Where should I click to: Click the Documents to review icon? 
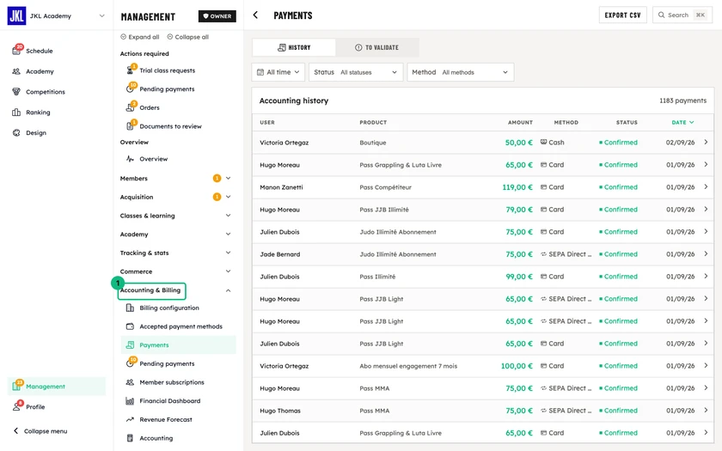(x=131, y=125)
